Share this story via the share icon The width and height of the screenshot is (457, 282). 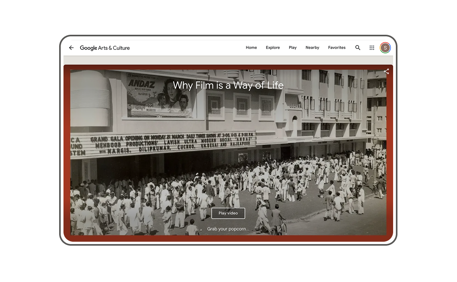(x=386, y=71)
